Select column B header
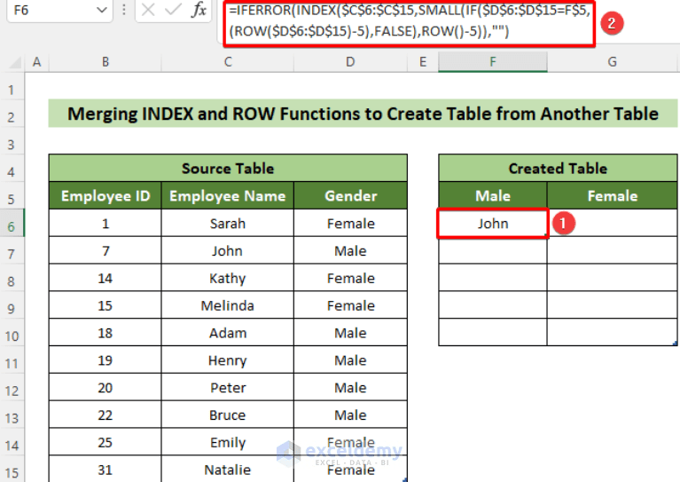This screenshot has height=482, width=680. pos(106,62)
